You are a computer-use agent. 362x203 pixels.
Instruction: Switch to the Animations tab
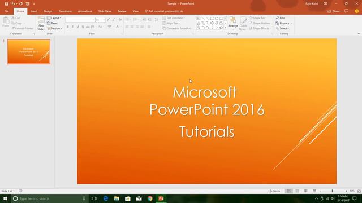[85, 11]
